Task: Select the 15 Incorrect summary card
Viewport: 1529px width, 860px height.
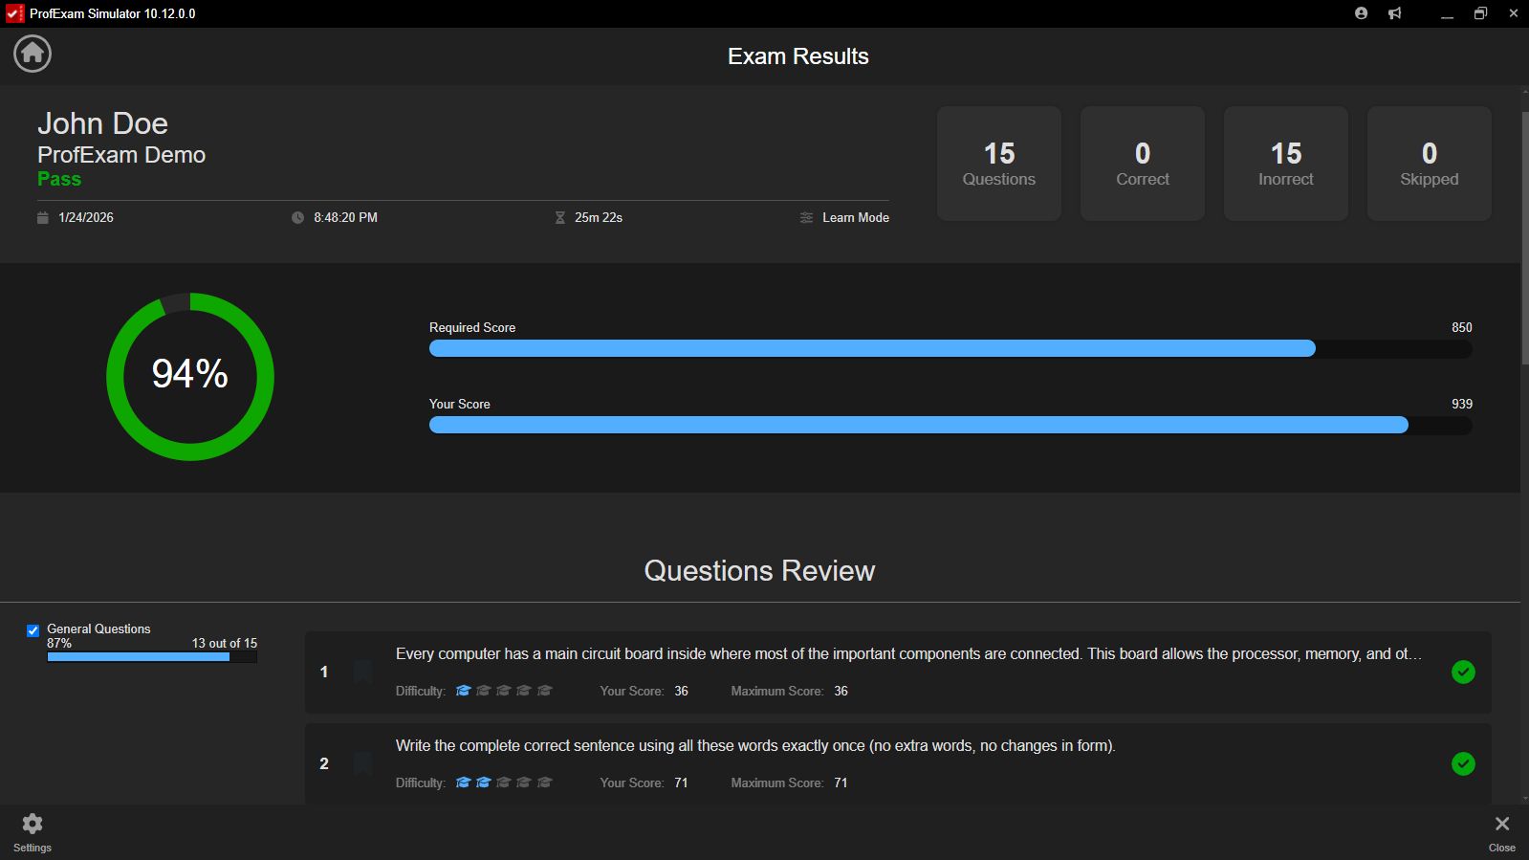Action: (x=1286, y=164)
